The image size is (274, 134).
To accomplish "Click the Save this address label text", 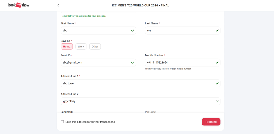I will (90, 122).
